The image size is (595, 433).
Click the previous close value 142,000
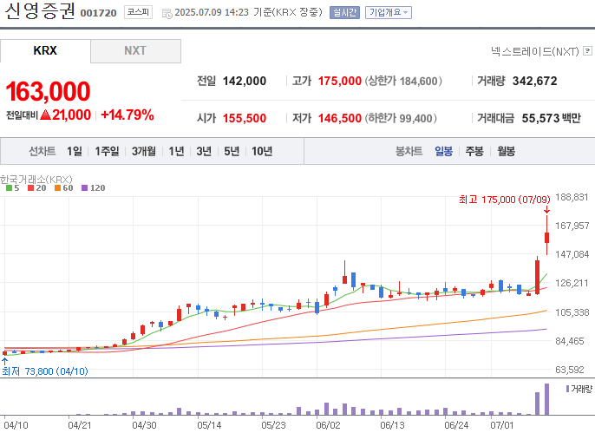(x=245, y=81)
